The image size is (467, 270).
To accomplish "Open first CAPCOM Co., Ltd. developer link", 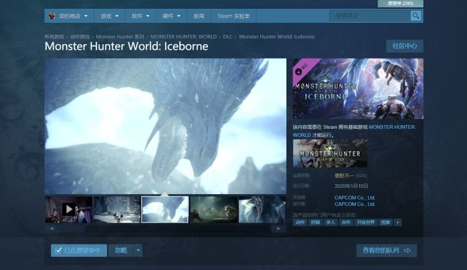I will coord(355,198).
